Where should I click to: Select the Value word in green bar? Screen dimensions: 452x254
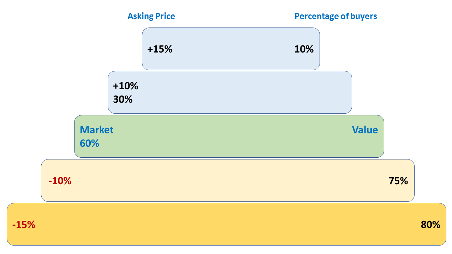click(365, 130)
